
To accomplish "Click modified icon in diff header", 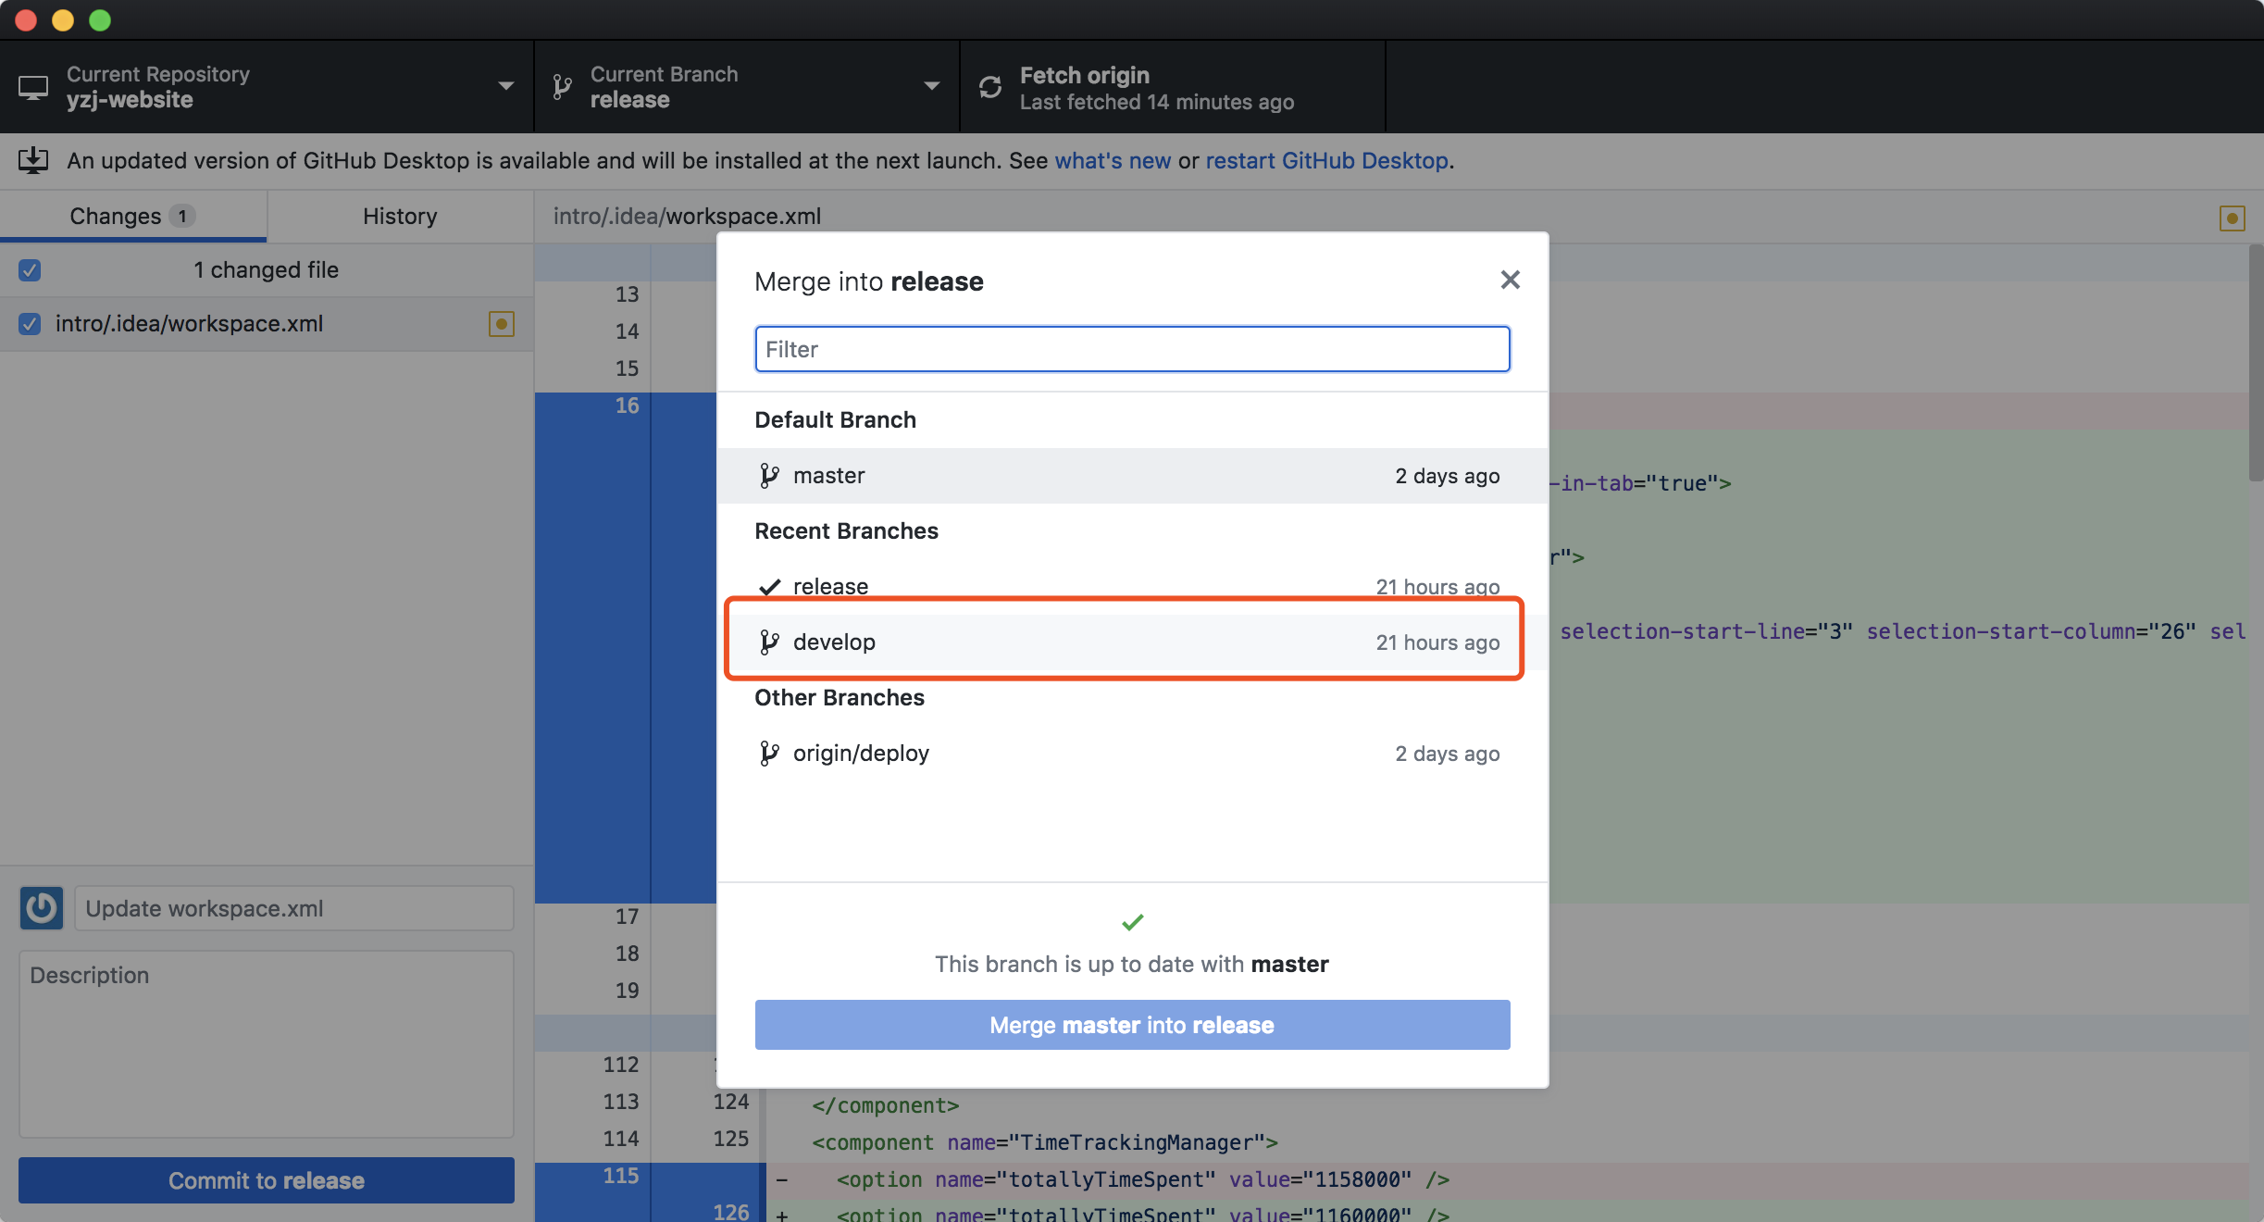I will coord(2232,218).
